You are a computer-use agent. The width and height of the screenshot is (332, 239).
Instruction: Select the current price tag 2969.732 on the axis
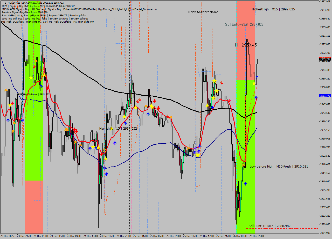[x=325, y=59]
